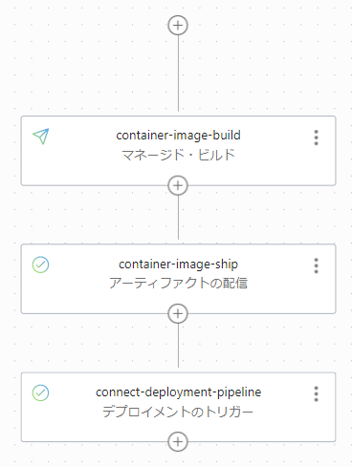Click the マネージド・ビルド subtitle text
This screenshot has height=466, width=352.
pos(178,155)
